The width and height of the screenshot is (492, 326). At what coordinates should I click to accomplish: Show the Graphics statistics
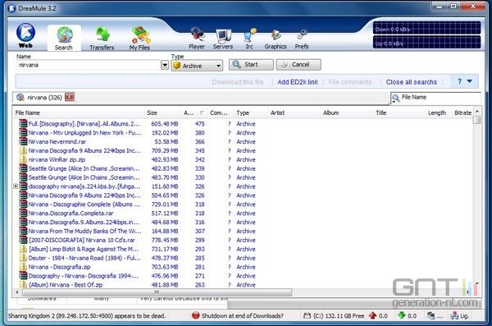276,39
